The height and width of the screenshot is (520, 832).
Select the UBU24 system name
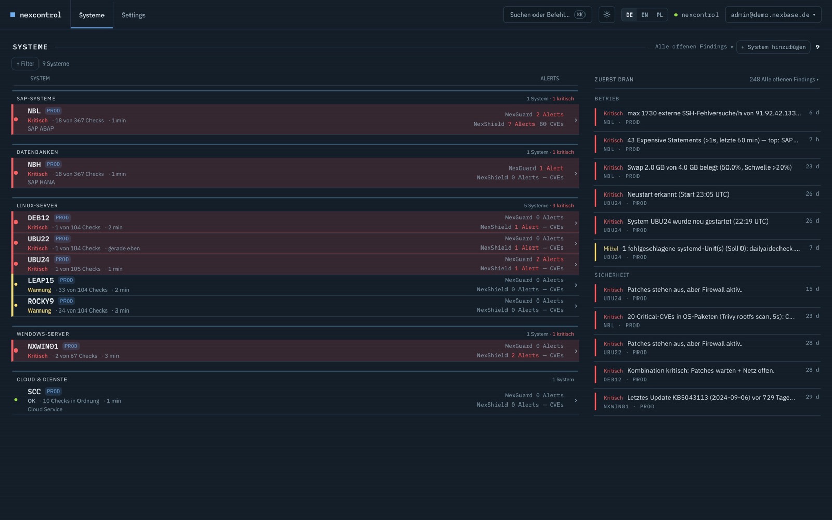click(x=38, y=259)
